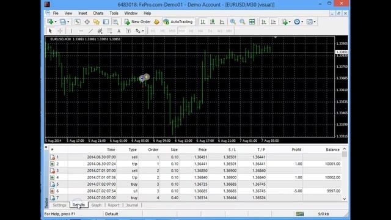The image size is (391, 220).
Task: Switch to the Journal tab in Tester
Action: click(x=132, y=205)
